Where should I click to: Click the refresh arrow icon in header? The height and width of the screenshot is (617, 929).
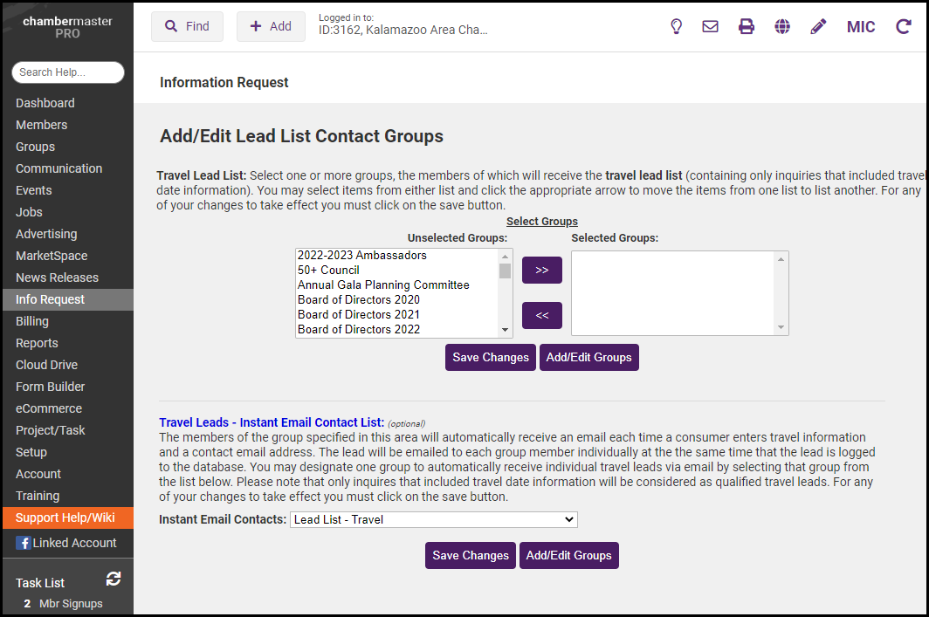click(x=904, y=26)
